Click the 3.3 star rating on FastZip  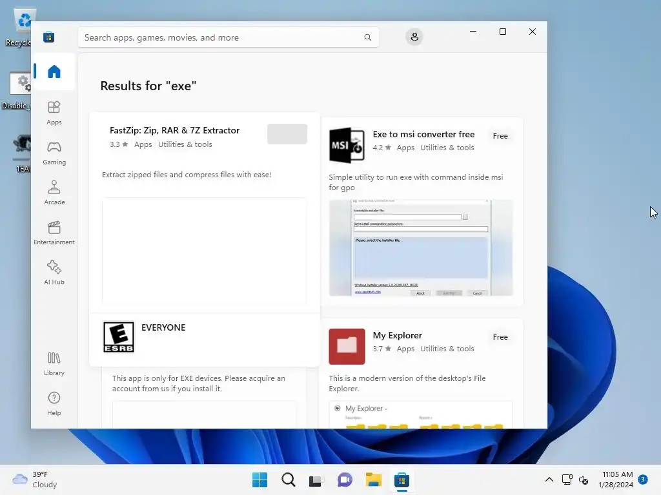pyautogui.click(x=119, y=144)
